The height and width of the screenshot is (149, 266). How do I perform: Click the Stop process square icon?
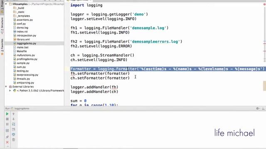(x=7, y=119)
